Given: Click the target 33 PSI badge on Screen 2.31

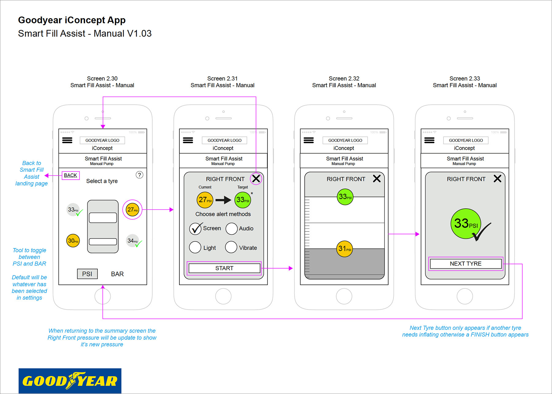Looking at the screenshot, I should pyautogui.click(x=243, y=200).
